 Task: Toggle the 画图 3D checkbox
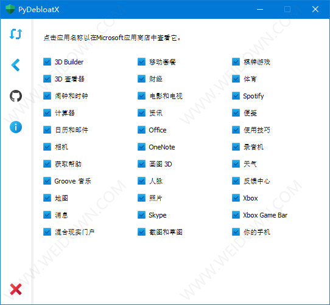tap(142, 164)
